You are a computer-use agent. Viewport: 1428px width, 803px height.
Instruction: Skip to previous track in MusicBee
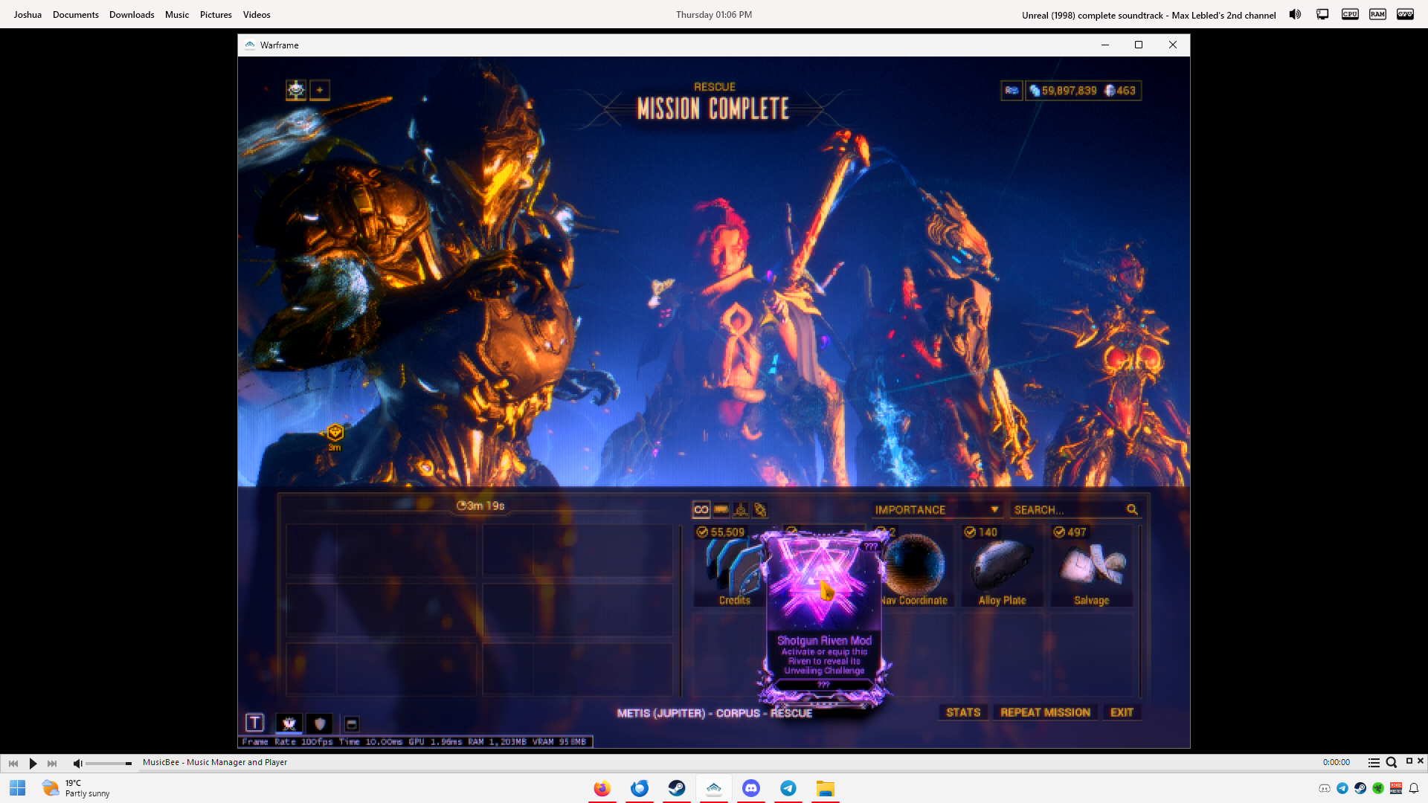tap(13, 763)
